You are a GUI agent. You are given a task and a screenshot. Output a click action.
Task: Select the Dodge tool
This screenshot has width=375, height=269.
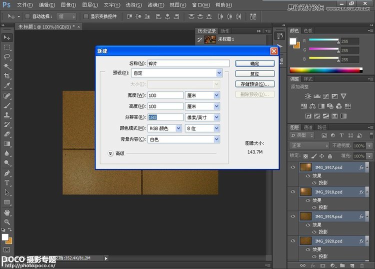7,163
